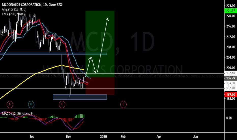This screenshot has height=140, width=237.
Task: Click the Jun label on time axis
Action: point(196,137)
